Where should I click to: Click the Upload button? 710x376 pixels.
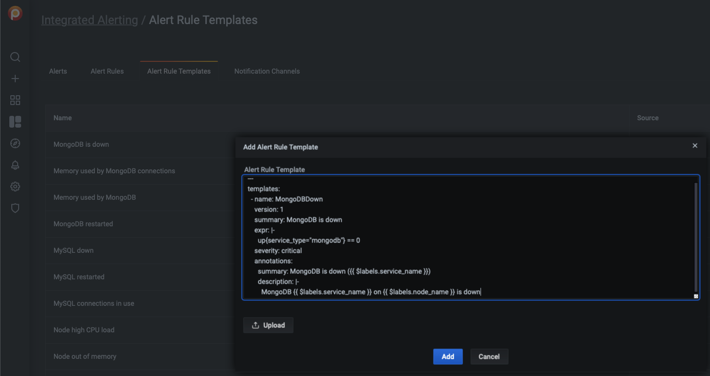pyautogui.click(x=268, y=324)
